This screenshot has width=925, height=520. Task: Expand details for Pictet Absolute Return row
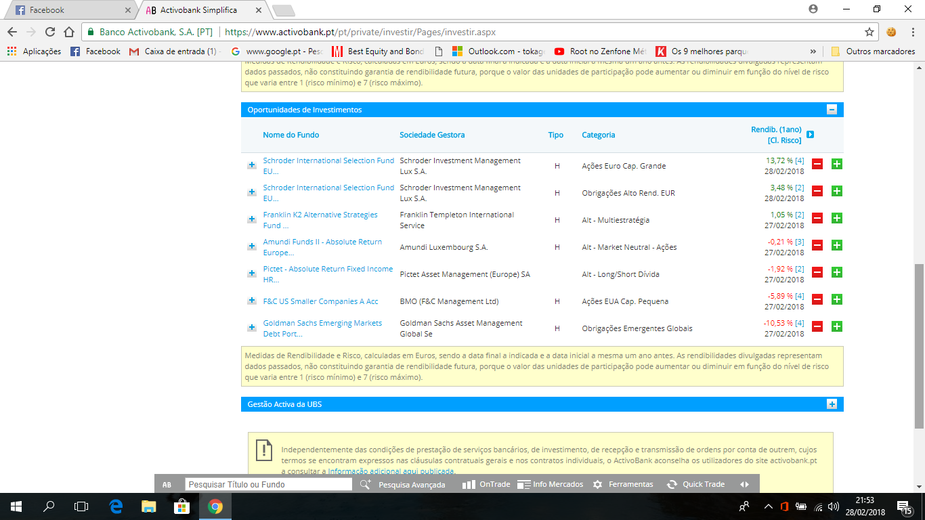[x=252, y=274]
